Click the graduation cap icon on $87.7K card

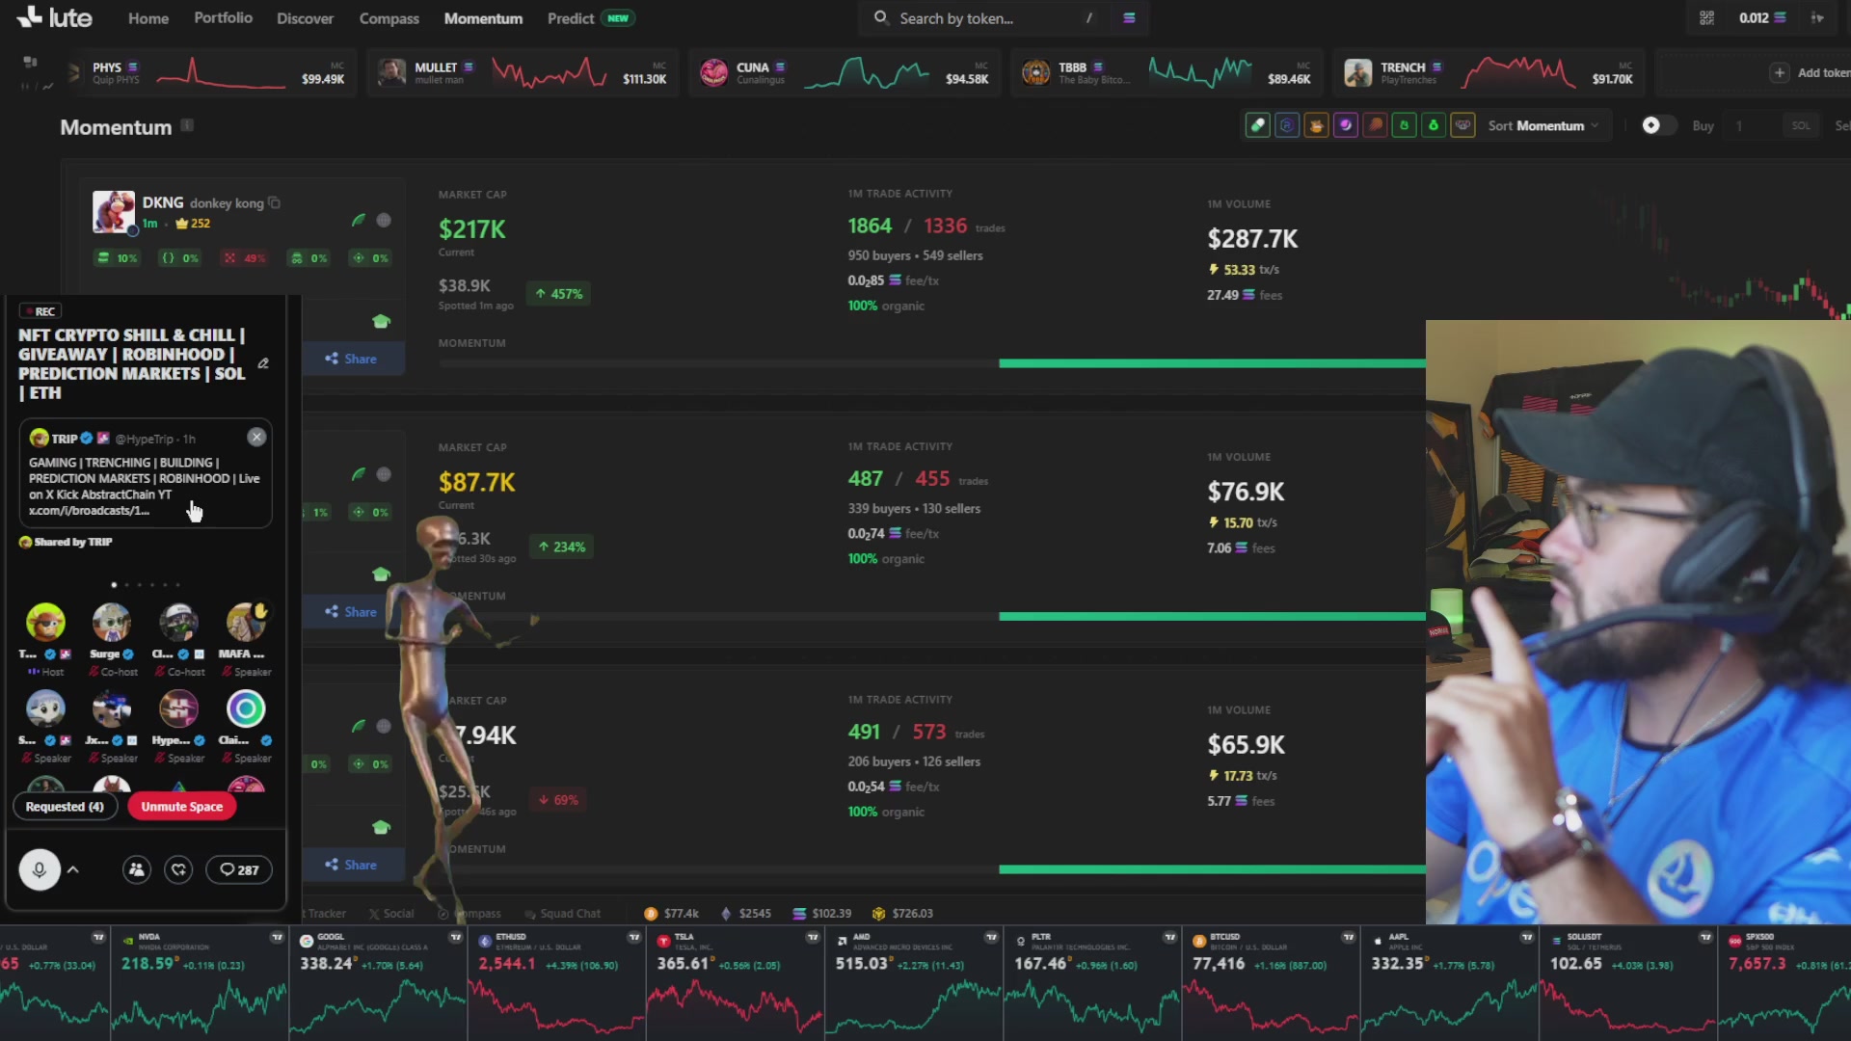(381, 574)
